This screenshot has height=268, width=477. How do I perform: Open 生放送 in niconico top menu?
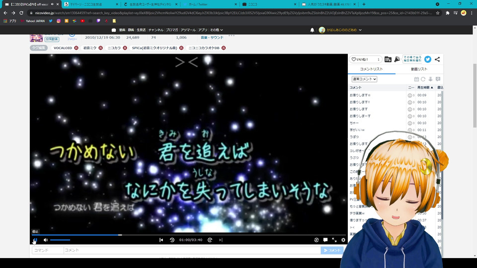tap(141, 30)
